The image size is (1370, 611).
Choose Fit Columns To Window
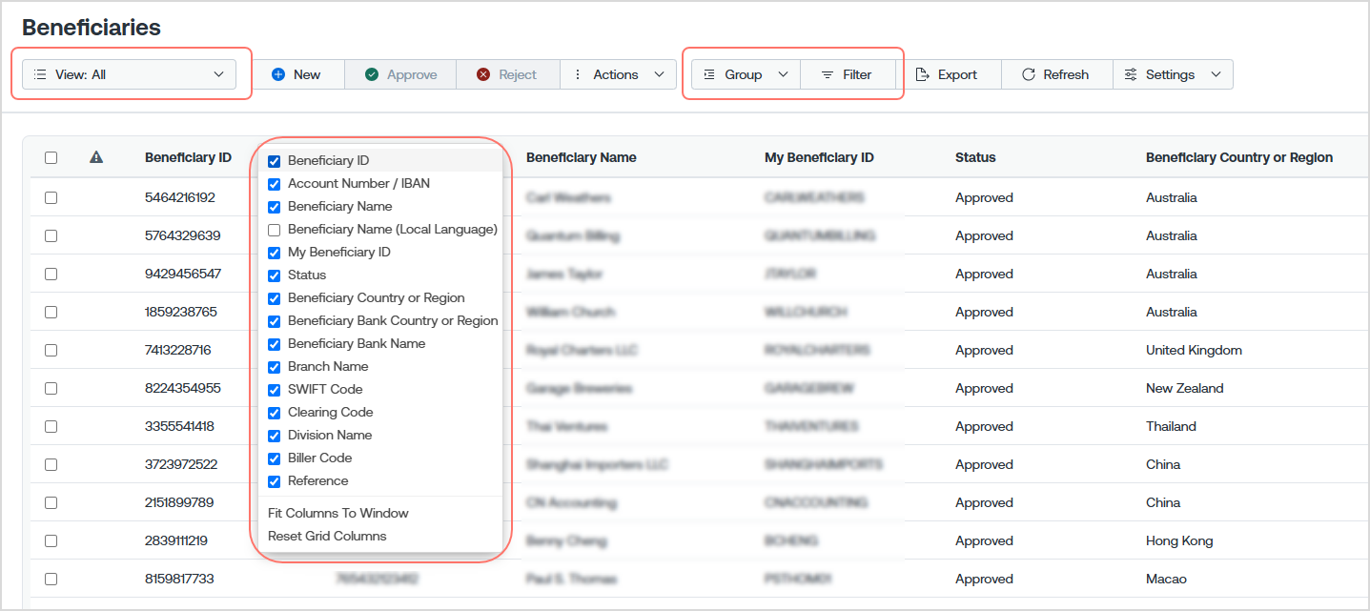(x=338, y=513)
